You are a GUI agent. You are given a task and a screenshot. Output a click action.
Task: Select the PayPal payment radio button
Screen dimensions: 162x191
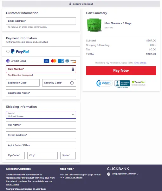point(8,51)
